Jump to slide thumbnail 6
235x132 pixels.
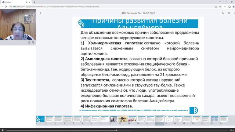click(x=86, y=119)
